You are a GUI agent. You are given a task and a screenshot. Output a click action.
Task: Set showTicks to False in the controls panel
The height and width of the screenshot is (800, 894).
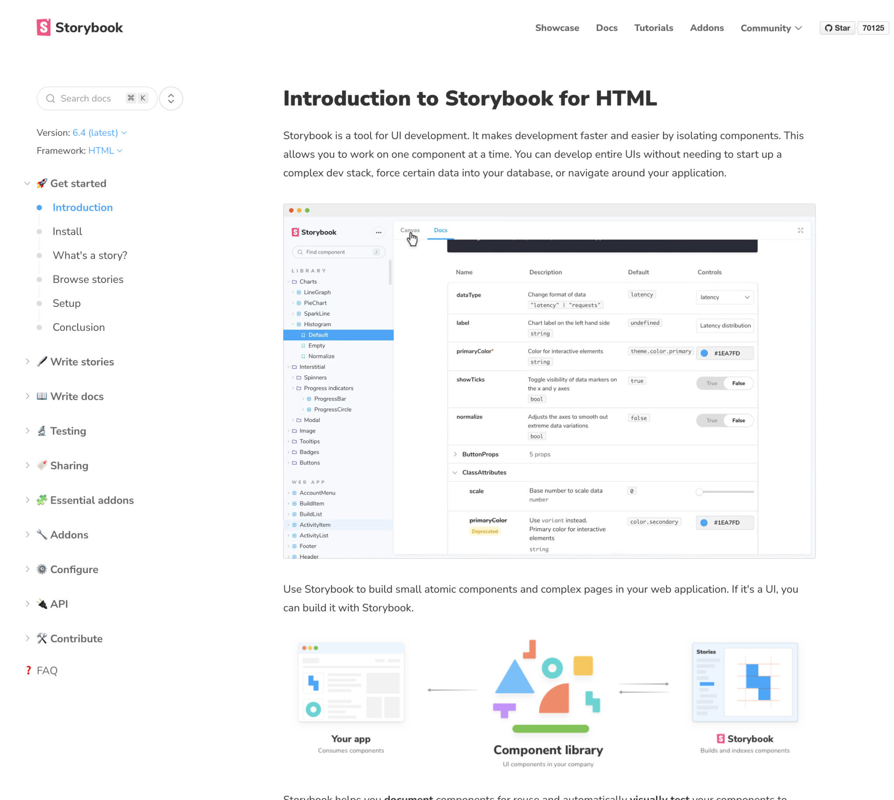click(x=739, y=383)
